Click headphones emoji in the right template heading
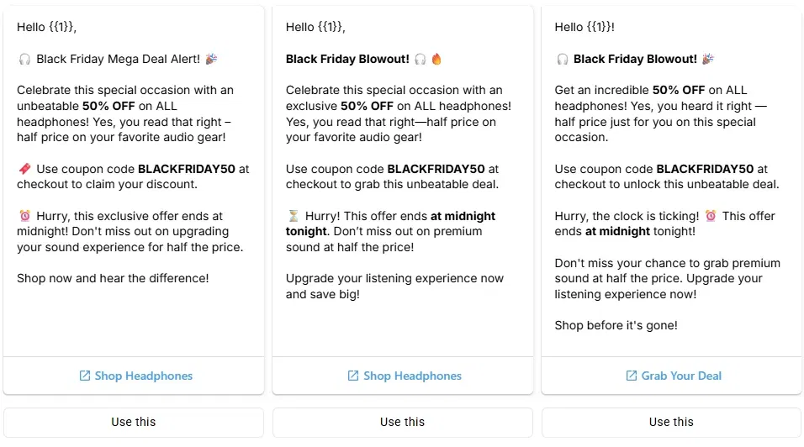Image resolution: width=804 pixels, height=447 pixels. (562, 59)
